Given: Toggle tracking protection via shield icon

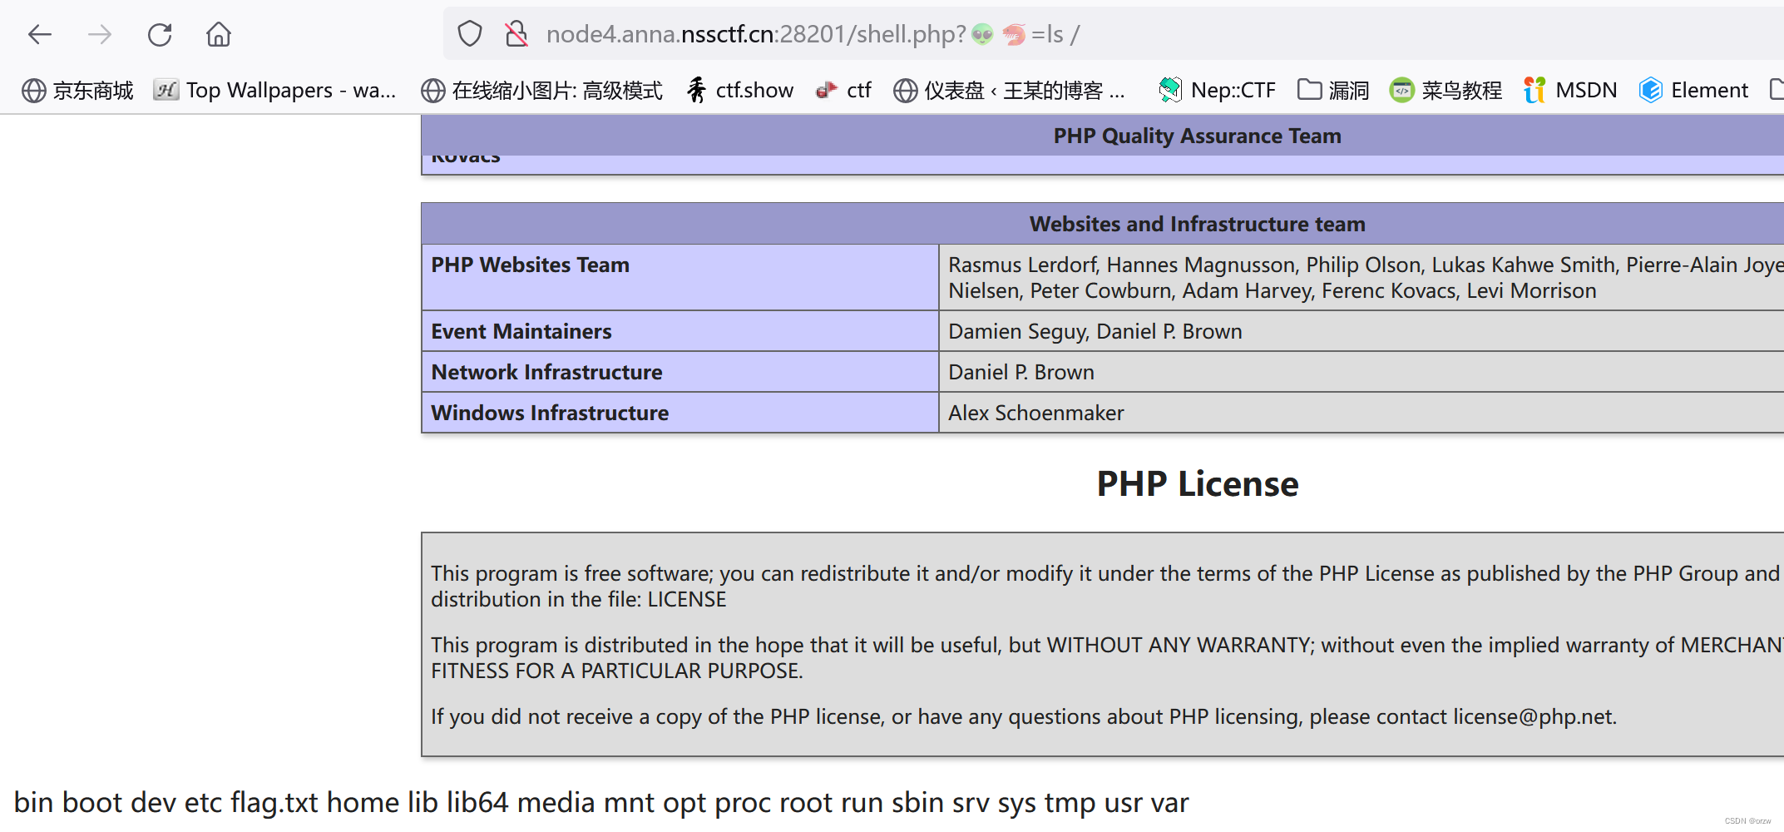Looking at the screenshot, I should [x=470, y=33].
